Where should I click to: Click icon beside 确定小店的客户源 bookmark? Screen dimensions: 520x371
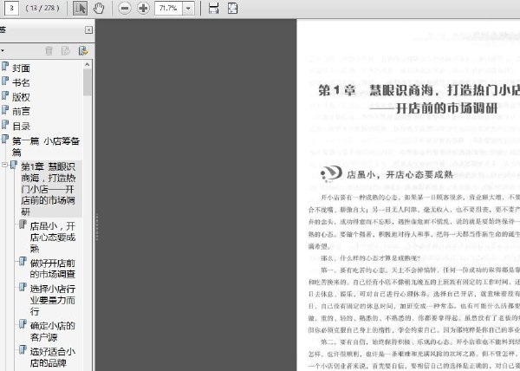tap(23, 324)
